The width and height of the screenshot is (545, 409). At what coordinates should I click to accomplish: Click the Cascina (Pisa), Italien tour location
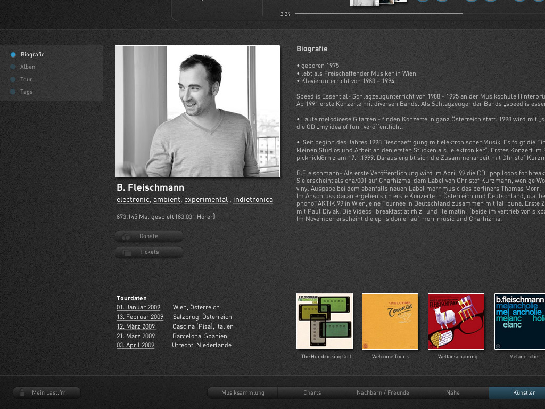[x=203, y=326]
